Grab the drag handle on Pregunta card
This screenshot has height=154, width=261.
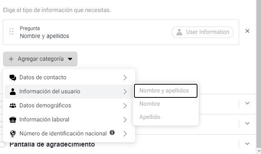12,31
